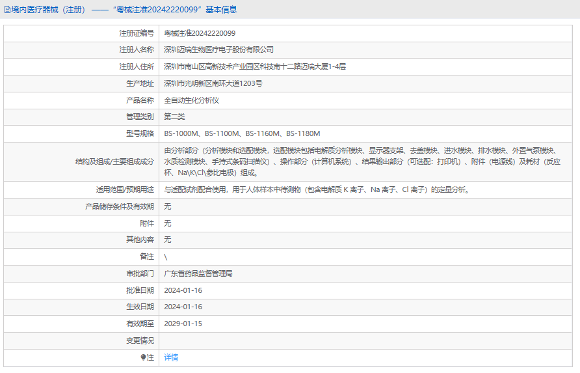Select production address 深圳市光明新区南环大道1203号
This screenshot has width=580, height=373.
[213, 83]
